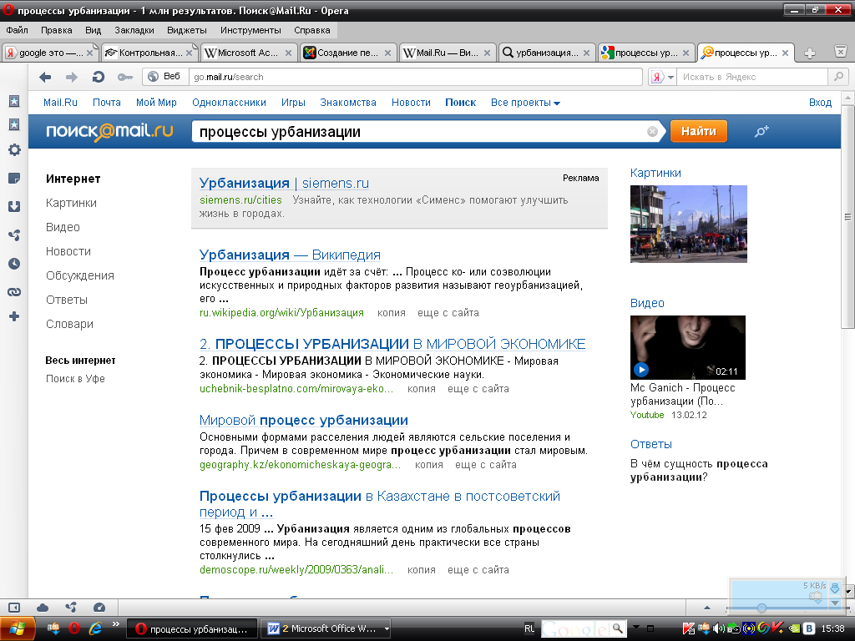The height and width of the screenshot is (641, 855).
Task: Open ПРОЦЕССЫ УРБАНИЗАЦИИ В МИРОВОЙ ЭКОНОМИКЕ result
Action: click(392, 344)
